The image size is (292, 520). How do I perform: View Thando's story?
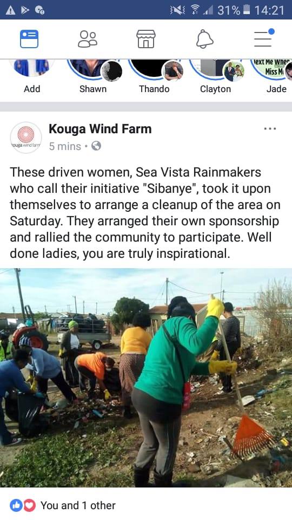click(x=154, y=77)
